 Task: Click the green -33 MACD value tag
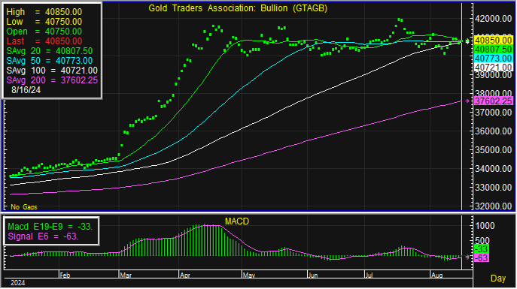482,249
